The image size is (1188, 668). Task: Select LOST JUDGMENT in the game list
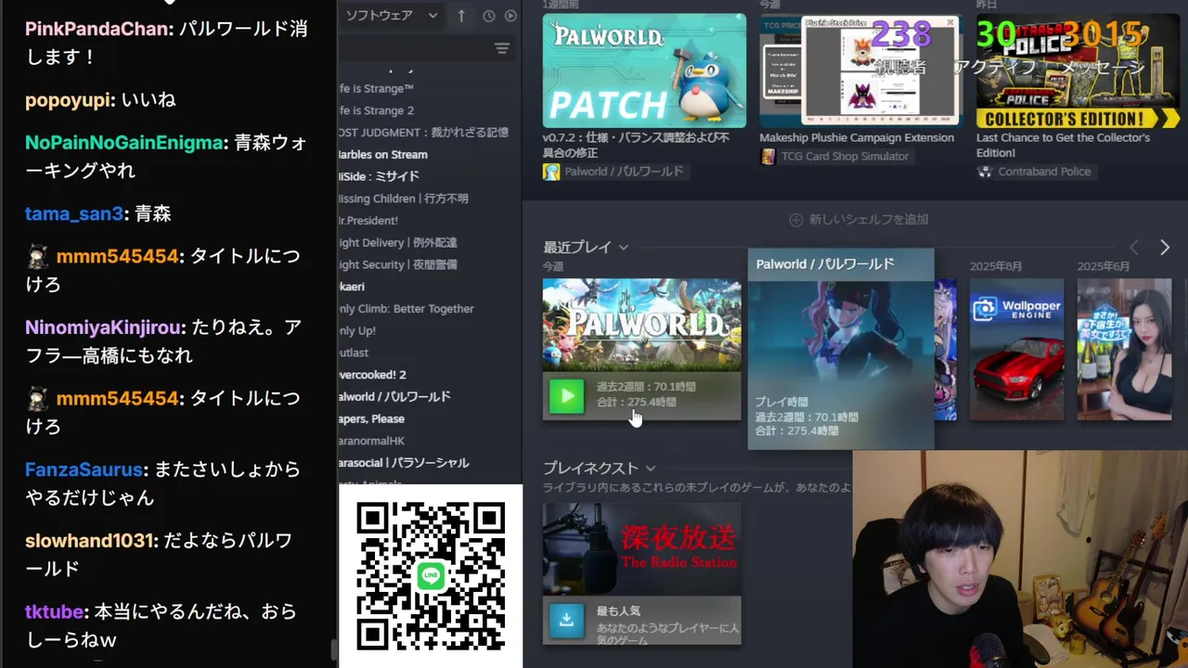(x=423, y=133)
